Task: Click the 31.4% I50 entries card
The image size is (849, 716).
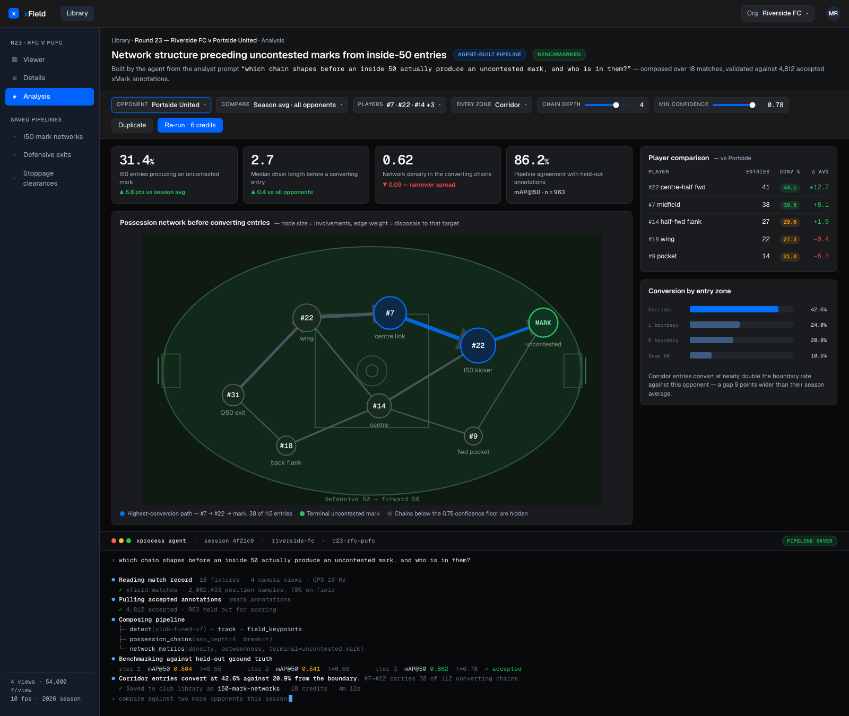Action: [175, 175]
